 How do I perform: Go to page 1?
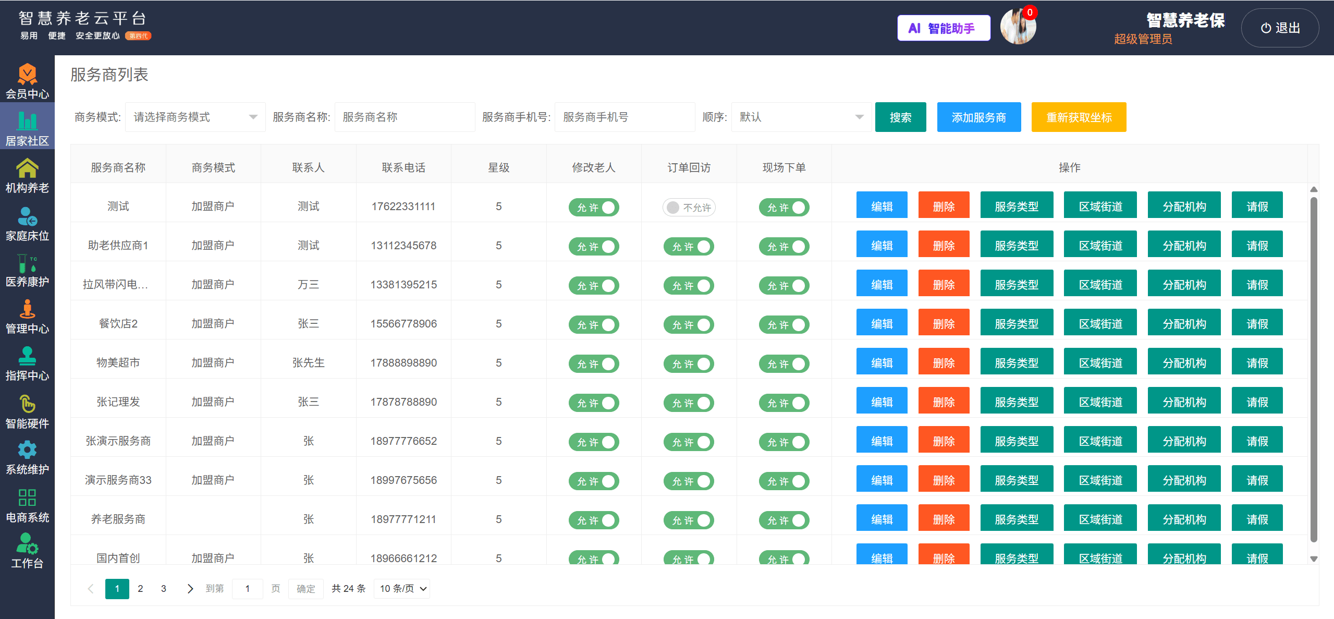[117, 589]
